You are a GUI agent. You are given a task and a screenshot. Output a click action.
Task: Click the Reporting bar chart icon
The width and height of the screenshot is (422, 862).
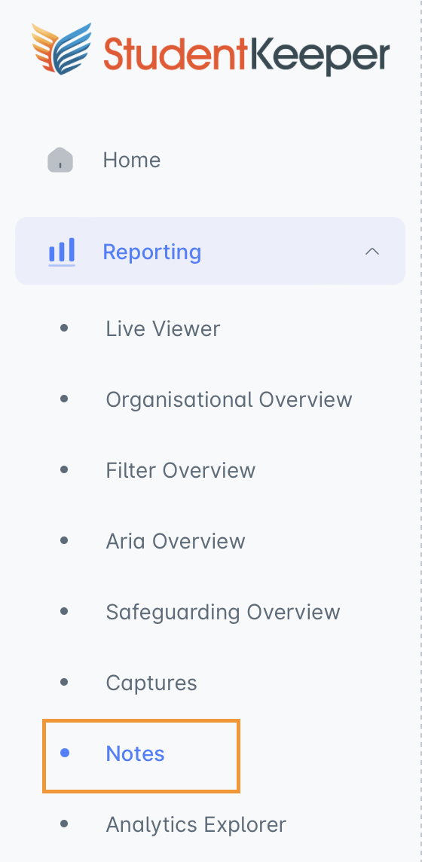[x=62, y=252]
